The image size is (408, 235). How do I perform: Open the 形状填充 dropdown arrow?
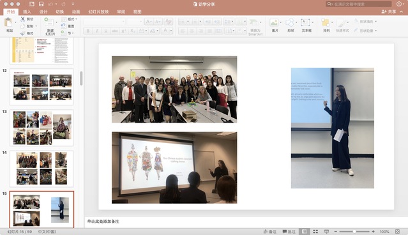[x=375, y=21]
